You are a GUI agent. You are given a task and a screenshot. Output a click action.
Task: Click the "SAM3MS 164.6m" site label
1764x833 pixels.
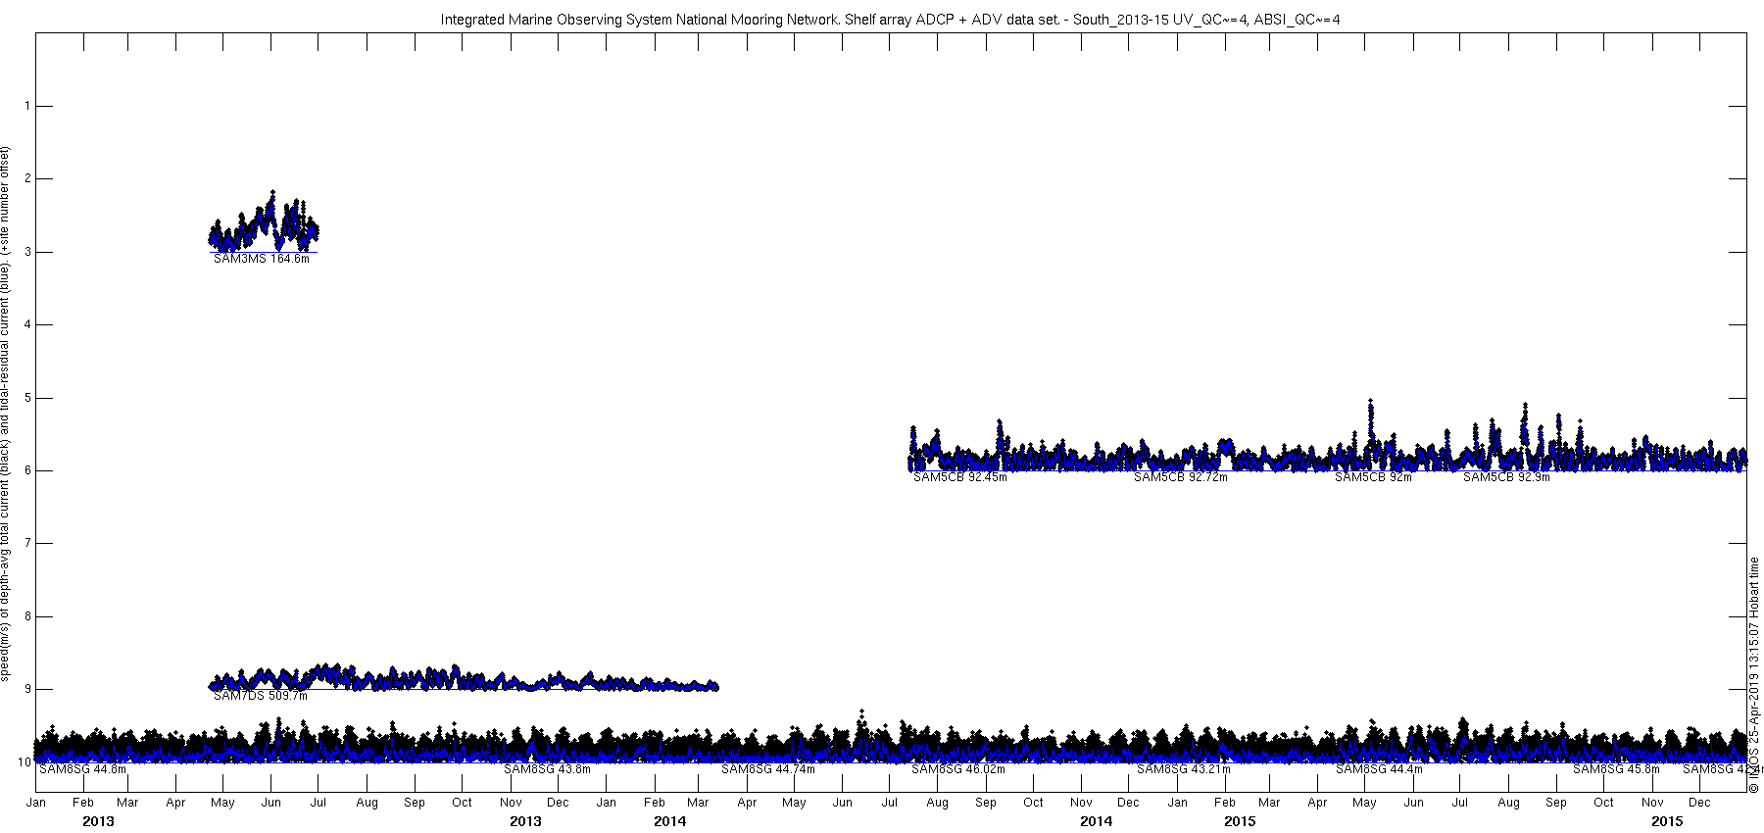[262, 259]
